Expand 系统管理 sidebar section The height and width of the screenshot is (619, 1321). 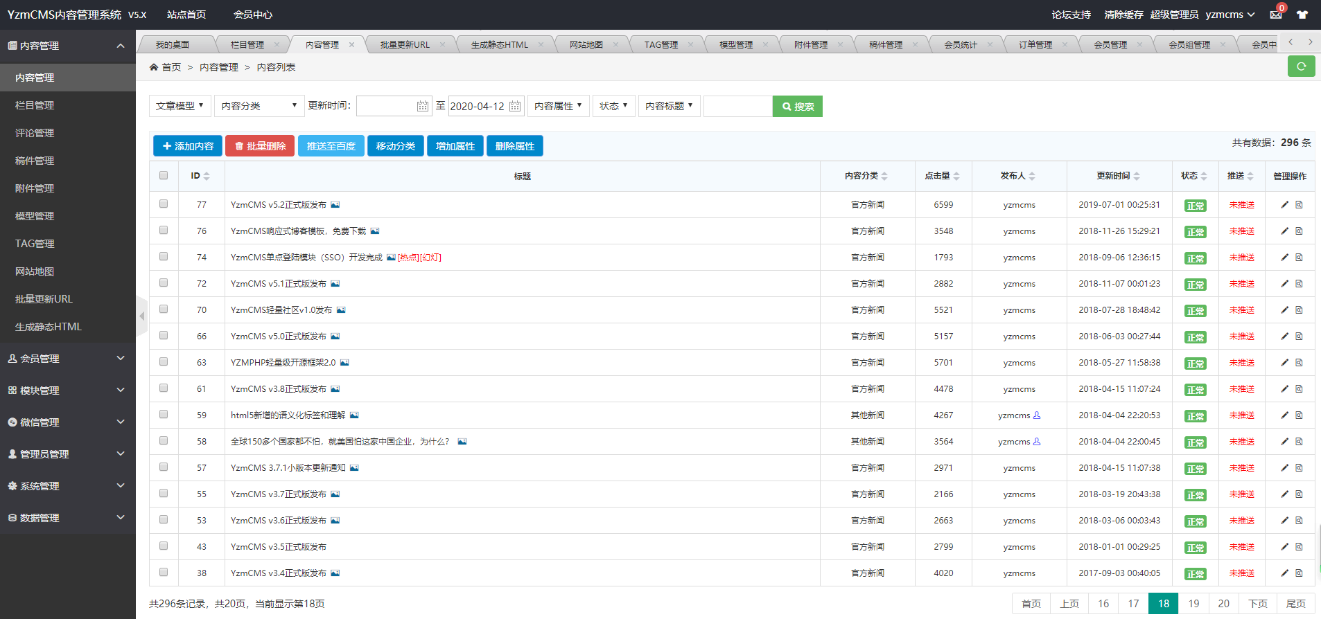pos(68,486)
